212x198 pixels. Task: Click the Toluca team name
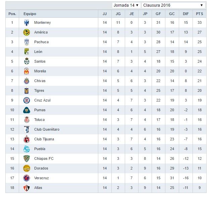(39, 120)
